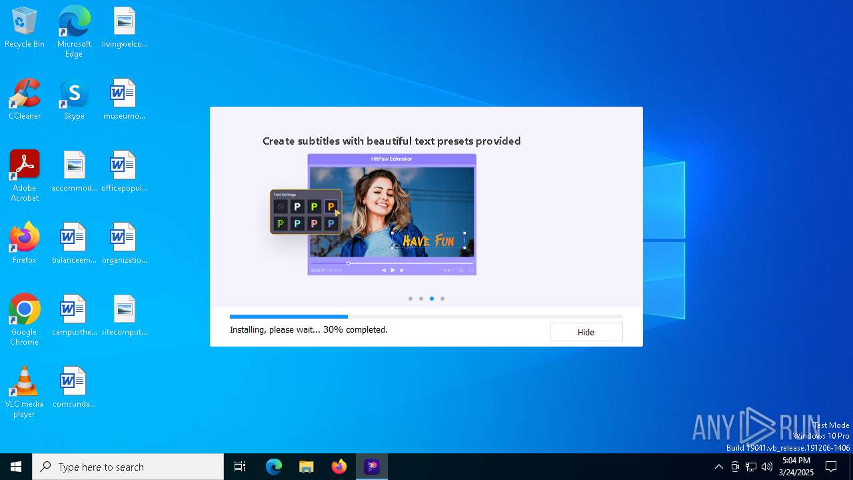Click the subtitles presets headline text

[x=391, y=141]
